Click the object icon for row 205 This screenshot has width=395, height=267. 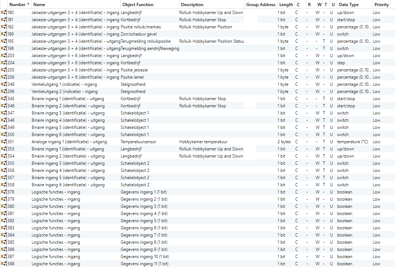coord(4,70)
